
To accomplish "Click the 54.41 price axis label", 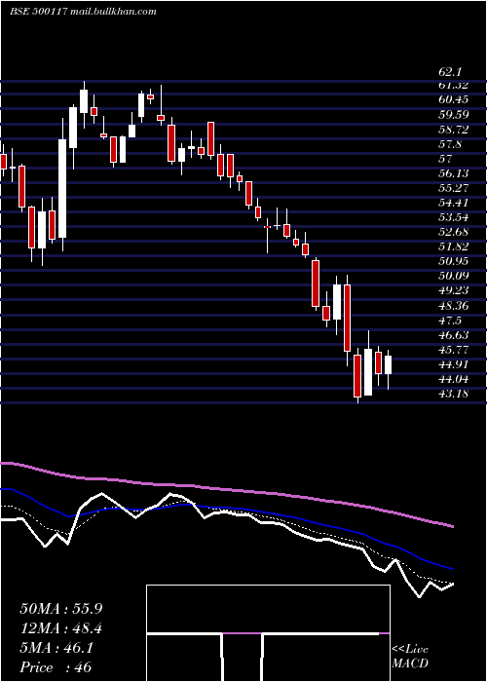I will click(453, 203).
